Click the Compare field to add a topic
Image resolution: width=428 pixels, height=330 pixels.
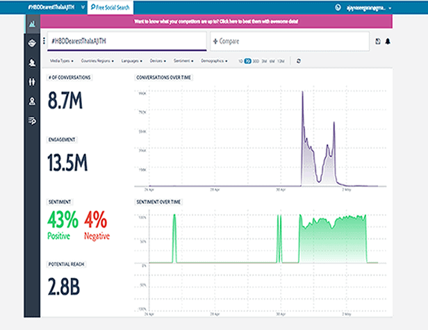288,42
